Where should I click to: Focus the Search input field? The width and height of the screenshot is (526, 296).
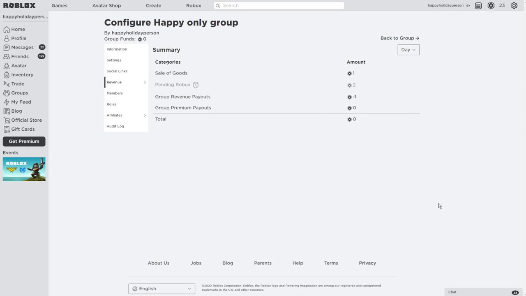point(279,5)
